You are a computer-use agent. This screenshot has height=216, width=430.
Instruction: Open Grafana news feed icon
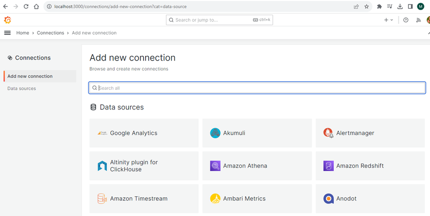pos(418,20)
